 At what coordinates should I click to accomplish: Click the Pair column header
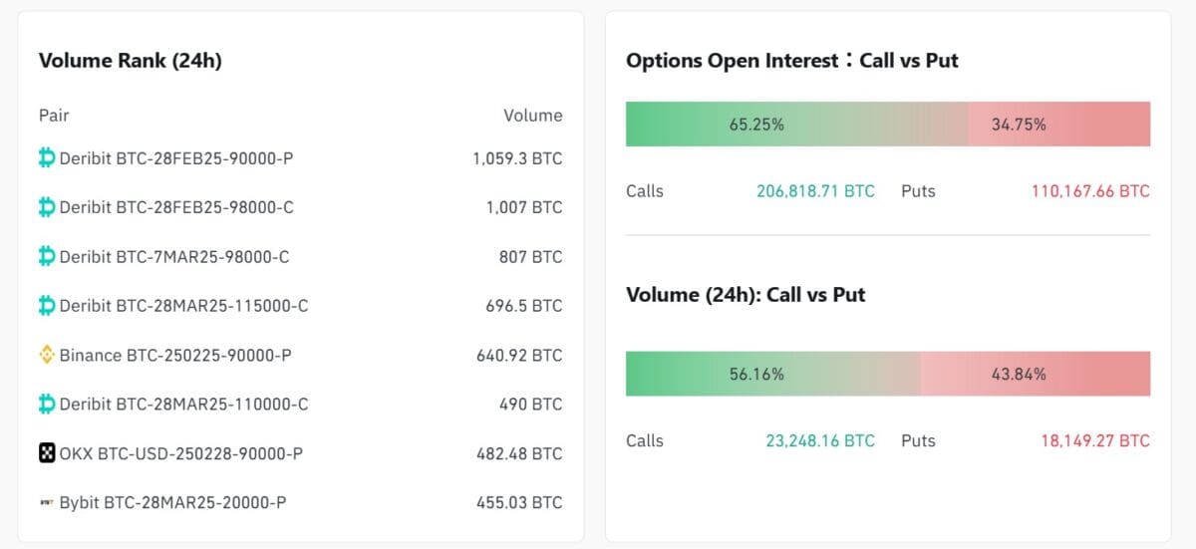54,116
